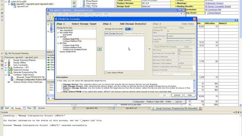Click the Add Storage Device button
The width and height of the screenshot is (242, 136).
point(113,33)
